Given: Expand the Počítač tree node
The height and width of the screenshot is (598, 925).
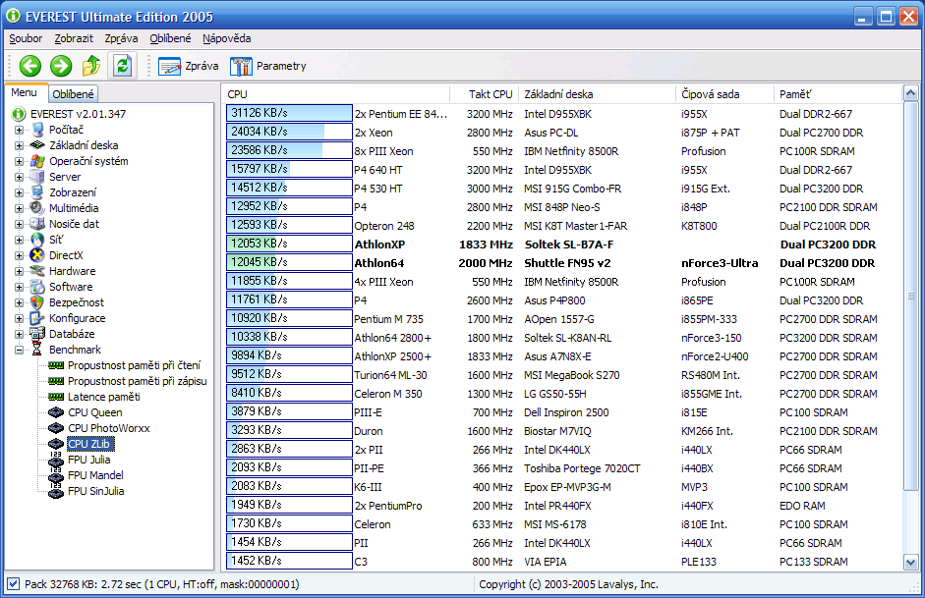Looking at the screenshot, I should [x=20, y=130].
